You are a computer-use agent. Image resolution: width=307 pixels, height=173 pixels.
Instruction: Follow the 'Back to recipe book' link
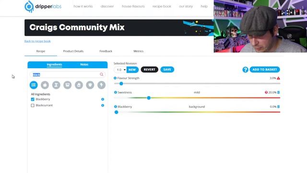[x=37, y=41]
